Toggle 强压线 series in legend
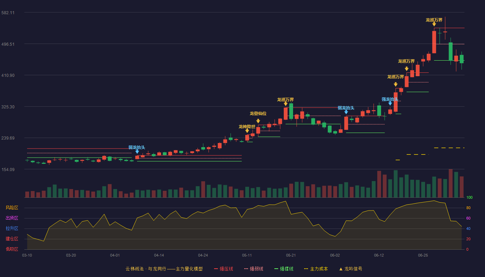The height and width of the screenshot is (277, 485). (x=223, y=269)
